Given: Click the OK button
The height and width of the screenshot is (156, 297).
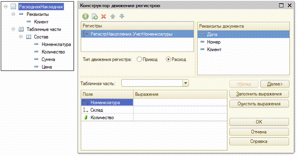Looking at the screenshot, I should point(259,122).
